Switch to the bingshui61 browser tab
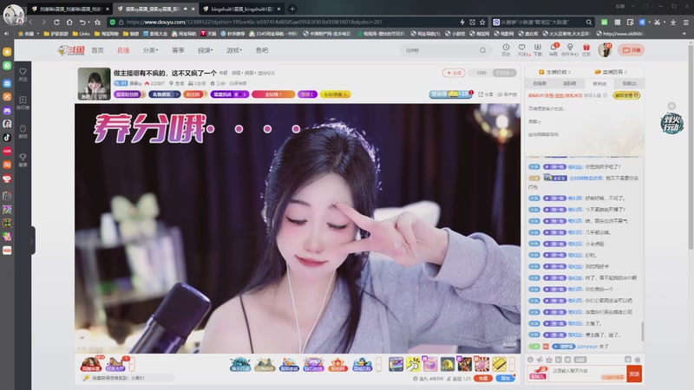 (x=243, y=9)
